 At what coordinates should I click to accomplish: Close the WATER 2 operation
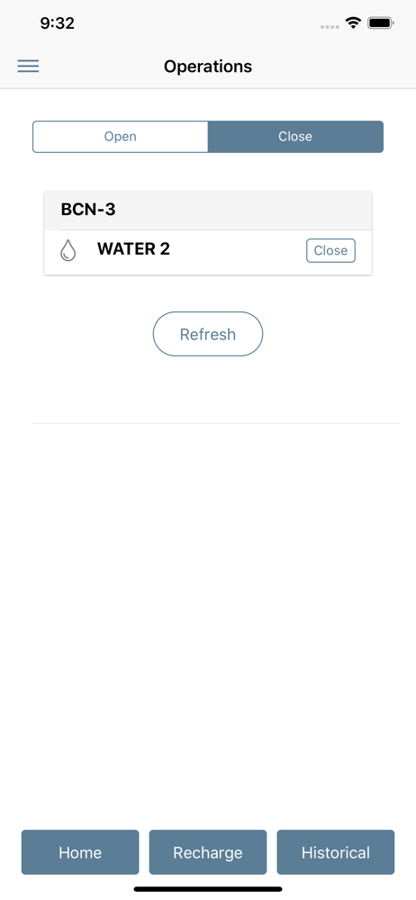330,251
